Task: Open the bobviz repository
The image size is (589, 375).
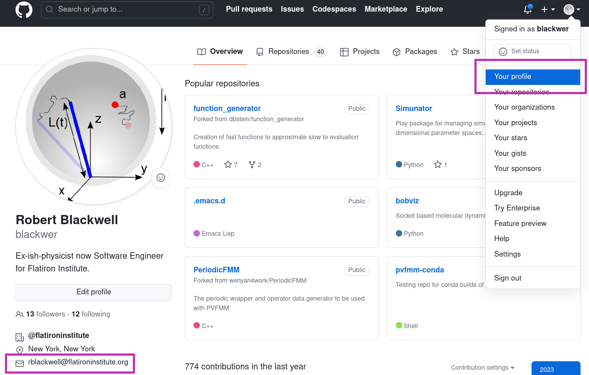Action: 407,201
